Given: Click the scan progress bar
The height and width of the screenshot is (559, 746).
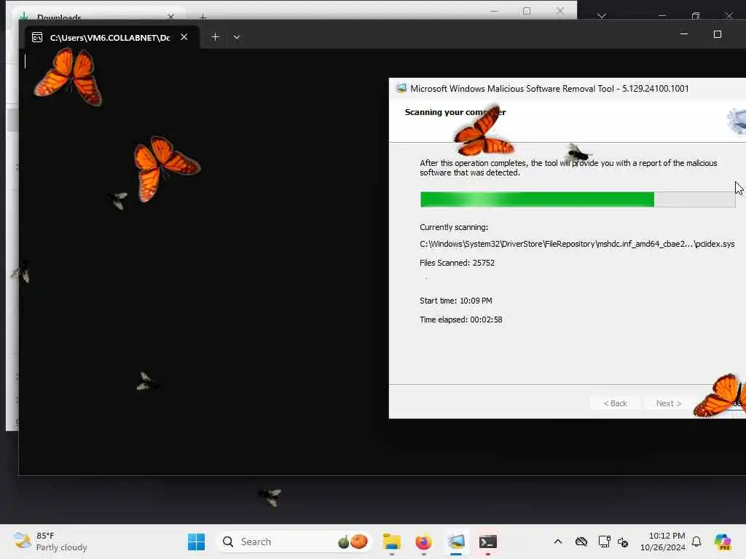Looking at the screenshot, I should [578, 199].
